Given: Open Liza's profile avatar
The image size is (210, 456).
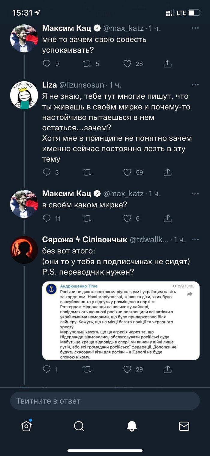Looking at the screenshot, I should [24, 95].
